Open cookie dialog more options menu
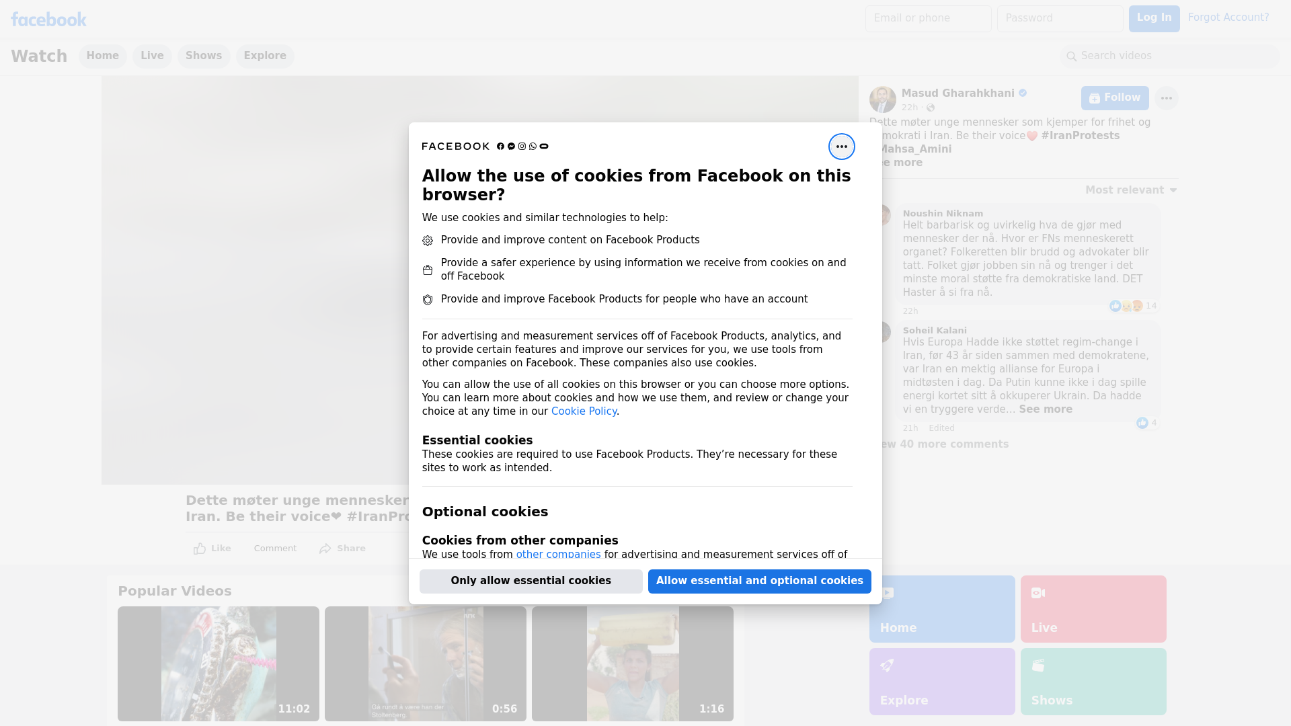The height and width of the screenshot is (726, 1291). click(841, 147)
